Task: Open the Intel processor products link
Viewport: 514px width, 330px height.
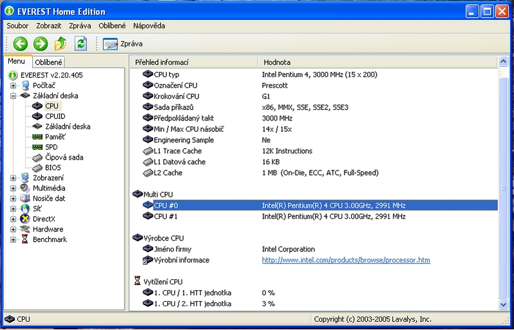Action: click(345, 261)
